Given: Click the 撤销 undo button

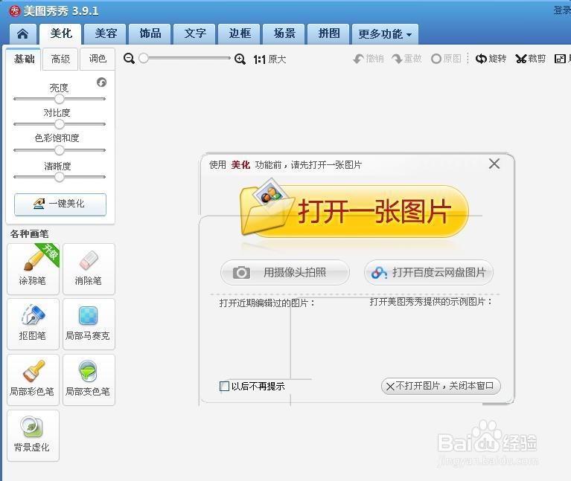Looking at the screenshot, I should (x=369, y=59).
